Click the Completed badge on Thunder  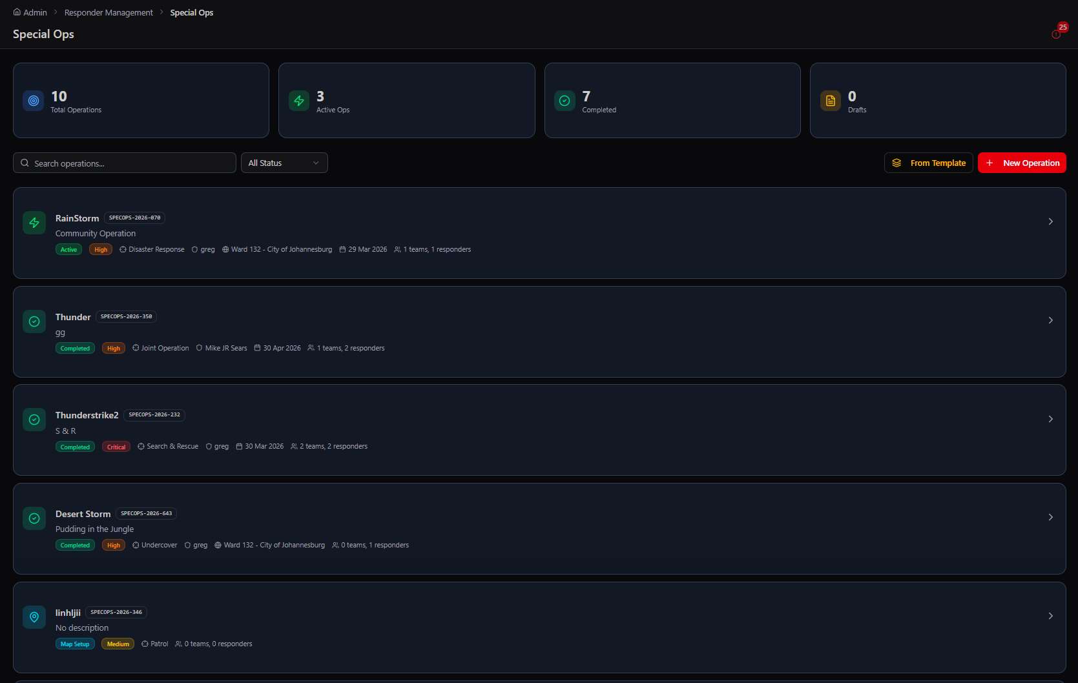tap(75, 349)
